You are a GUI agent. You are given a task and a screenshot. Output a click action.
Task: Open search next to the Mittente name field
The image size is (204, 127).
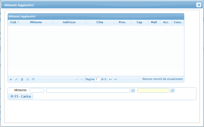[133, 90]
